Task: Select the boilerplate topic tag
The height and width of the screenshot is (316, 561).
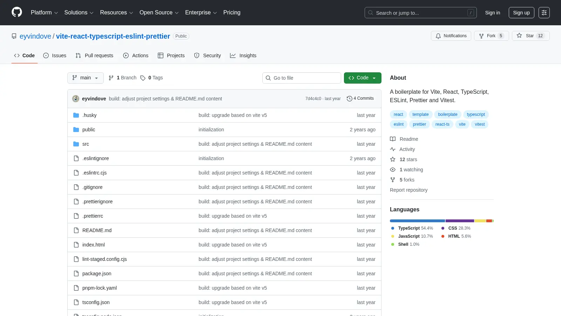Action: click(447, 114)
